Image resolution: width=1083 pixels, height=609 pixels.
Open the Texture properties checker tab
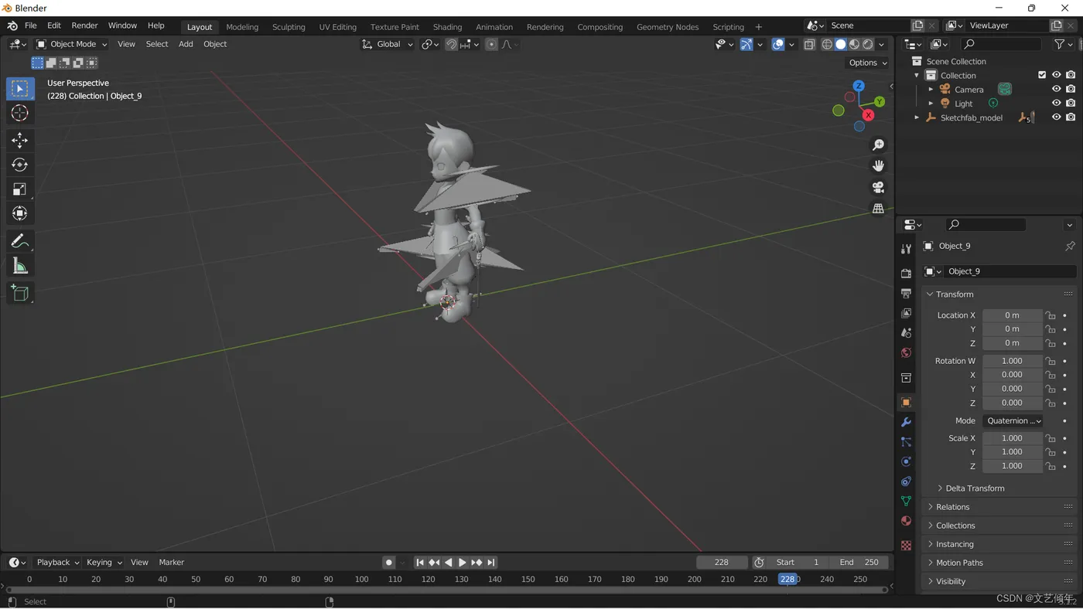pos(906,546)
